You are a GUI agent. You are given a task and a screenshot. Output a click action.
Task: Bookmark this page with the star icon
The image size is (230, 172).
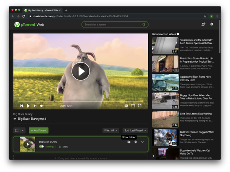click(205, 16)
